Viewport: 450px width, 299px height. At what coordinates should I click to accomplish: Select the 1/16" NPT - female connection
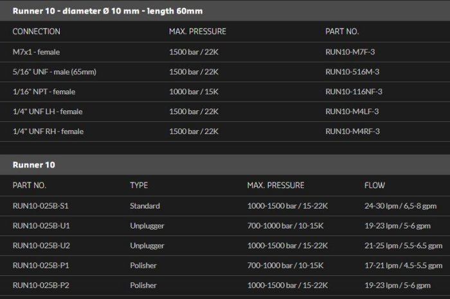(x=44, y=92)
